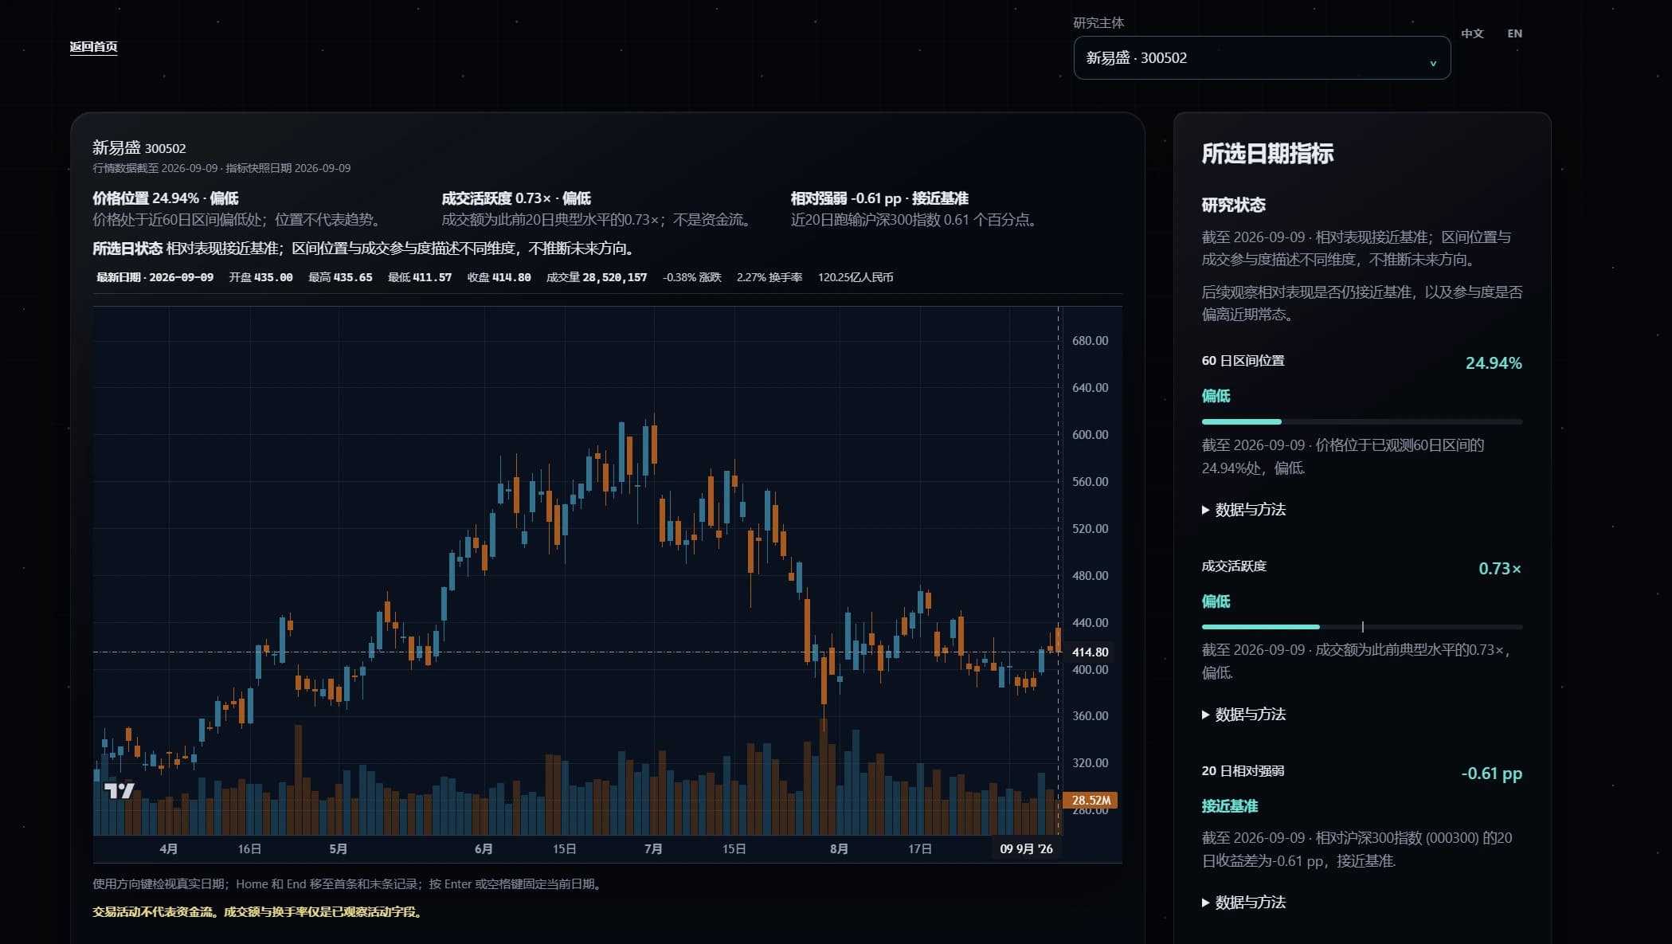Click the dropdown chevron in the 研究主体 selector

(1432, 63)
